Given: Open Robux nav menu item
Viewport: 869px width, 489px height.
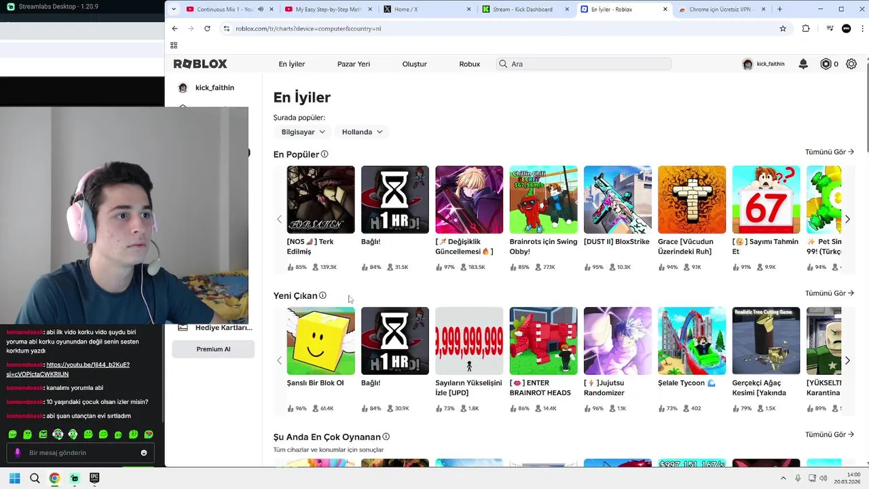Looking at the screenshot, I should [469, 64].
